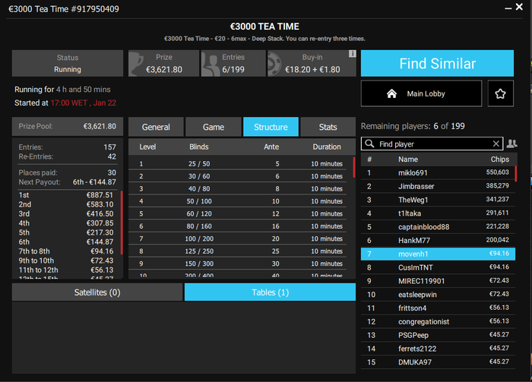532x382 pixels.
Task: Select player ferrets2122
Action: pyautogui.click(x=438, y=349)
